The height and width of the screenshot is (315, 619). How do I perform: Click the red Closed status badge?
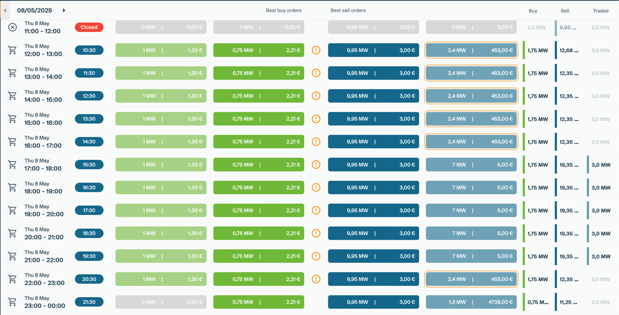(x=89, y=27)
